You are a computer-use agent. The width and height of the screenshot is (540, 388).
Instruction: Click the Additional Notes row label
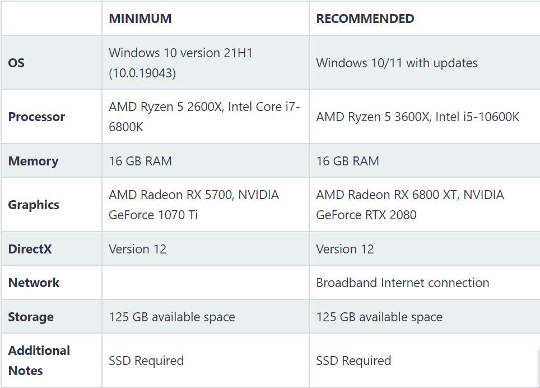39,361
